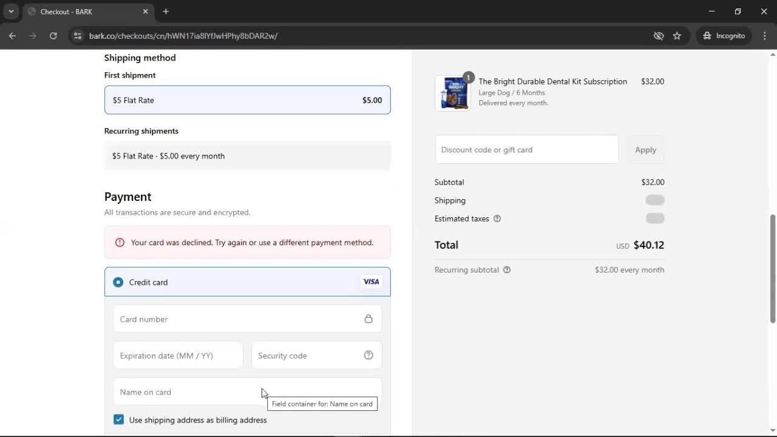Close the Checkout - BARK tab
The width and height of the screenshot is (777, 437).
(x=145, y=12)
